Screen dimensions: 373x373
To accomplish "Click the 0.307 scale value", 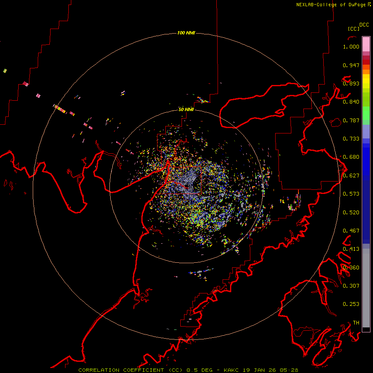I will click(x=351, y=286).
